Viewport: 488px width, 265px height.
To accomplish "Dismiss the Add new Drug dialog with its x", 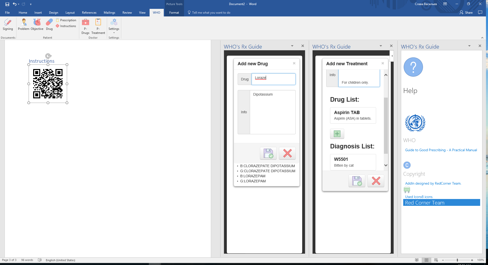I will click(294, 63).
